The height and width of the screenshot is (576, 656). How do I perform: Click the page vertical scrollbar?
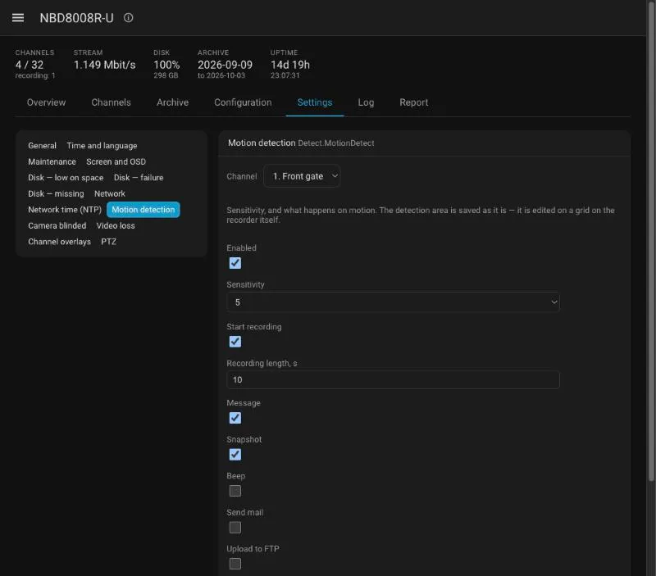[x=651, y=243]
